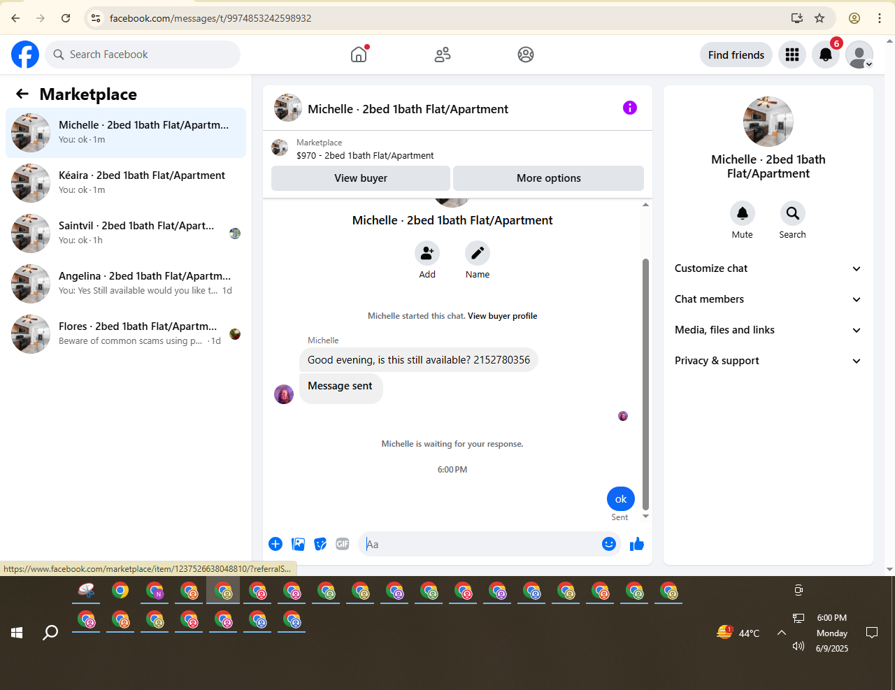Select the message 'Good evening, is this still available?'

click(419, 360)
